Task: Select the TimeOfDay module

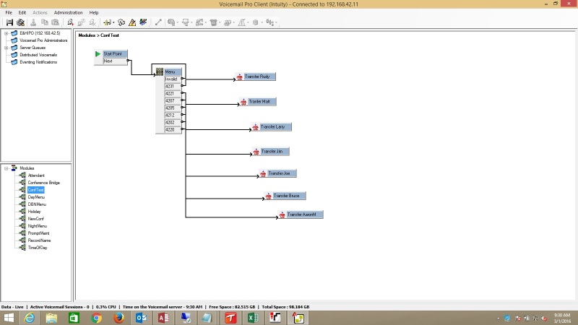Action: [x=38, y=248]
